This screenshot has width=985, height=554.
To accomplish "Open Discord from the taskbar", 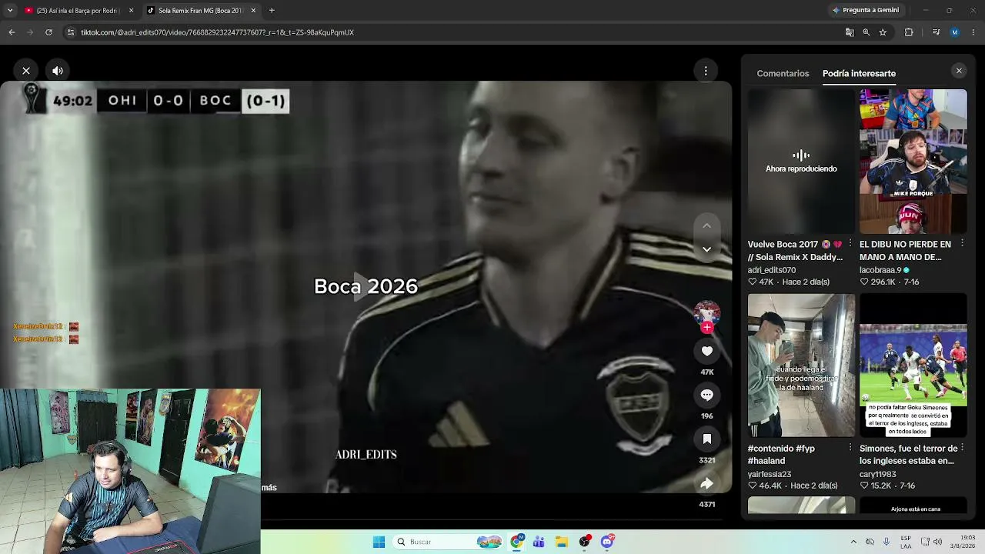I will point(607,542).
